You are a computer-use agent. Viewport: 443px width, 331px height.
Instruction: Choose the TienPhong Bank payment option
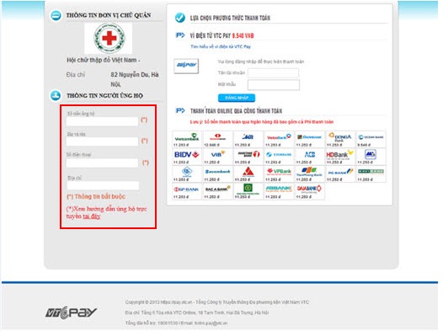tap(310, 174)
